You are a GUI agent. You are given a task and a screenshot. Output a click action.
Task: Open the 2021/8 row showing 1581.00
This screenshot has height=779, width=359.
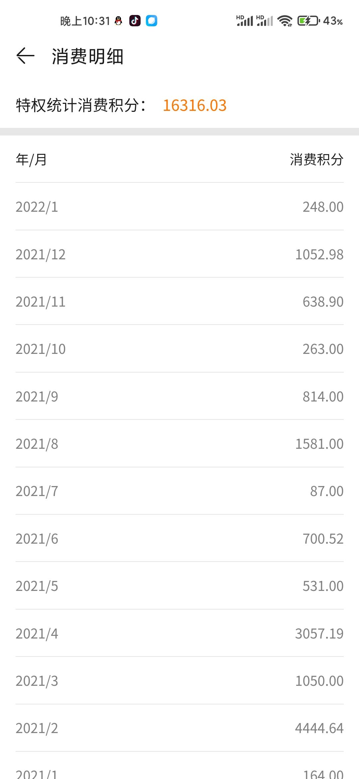[179, 443]
